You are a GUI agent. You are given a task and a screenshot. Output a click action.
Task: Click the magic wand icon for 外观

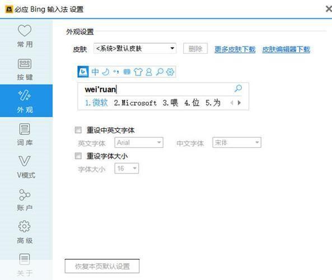point(25,95)
